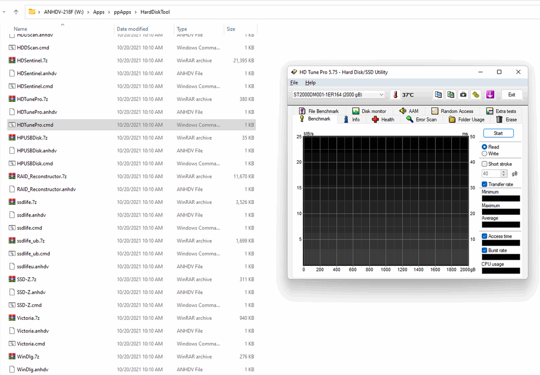Screen dimensions: 540x375
Task: Expand the chevron after Apps breadcrumb
Action: pyautogui.click(x=109, y=12)
